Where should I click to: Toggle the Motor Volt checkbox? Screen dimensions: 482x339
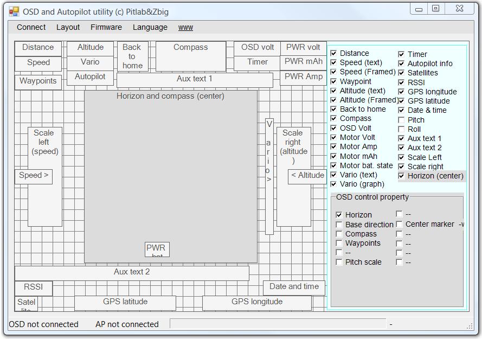333,137
